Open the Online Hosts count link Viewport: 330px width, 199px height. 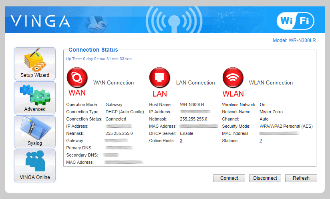181,141
